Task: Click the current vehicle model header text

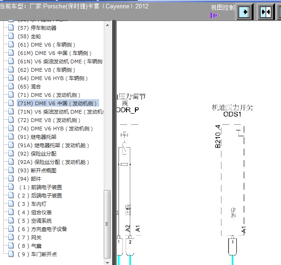Action: click(x=74, y=6)
